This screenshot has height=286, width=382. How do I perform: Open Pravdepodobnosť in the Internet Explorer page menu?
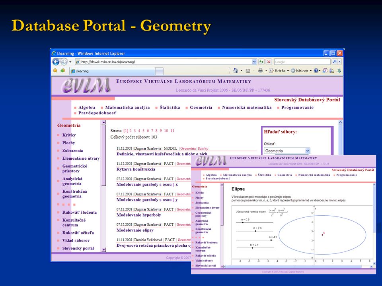[97, 113]
